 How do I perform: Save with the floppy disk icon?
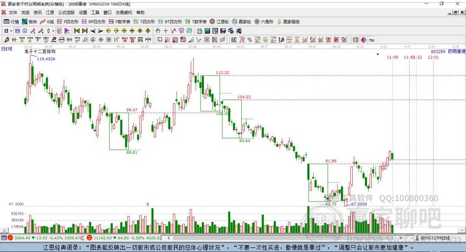(223, 30)
